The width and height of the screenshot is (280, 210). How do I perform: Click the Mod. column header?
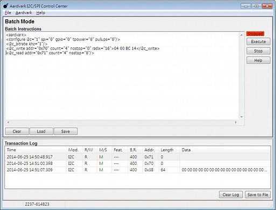click(74, 150)
